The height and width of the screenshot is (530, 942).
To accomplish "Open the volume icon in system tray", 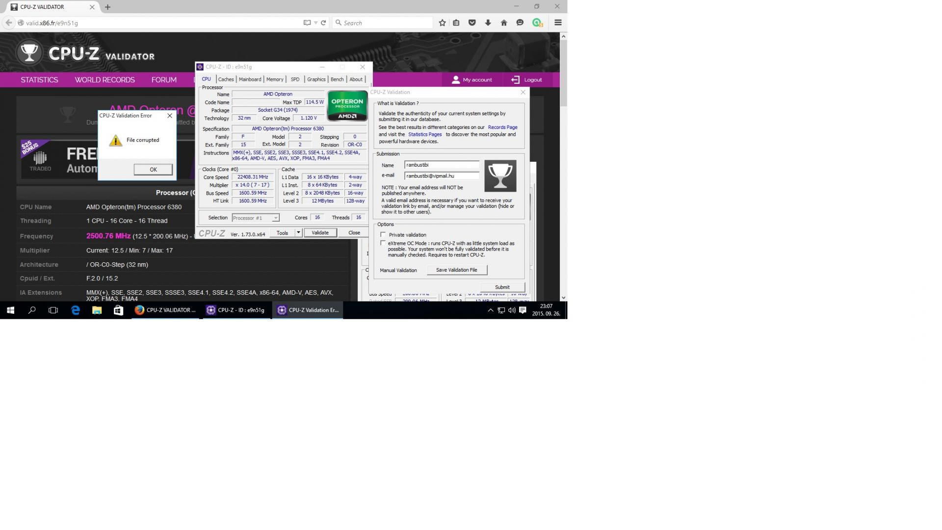I will [512, 310].
